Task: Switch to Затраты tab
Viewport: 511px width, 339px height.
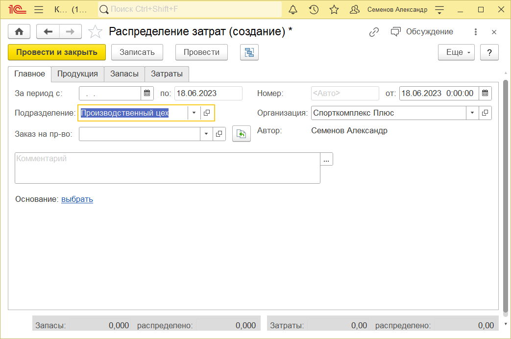Action: 167,73
